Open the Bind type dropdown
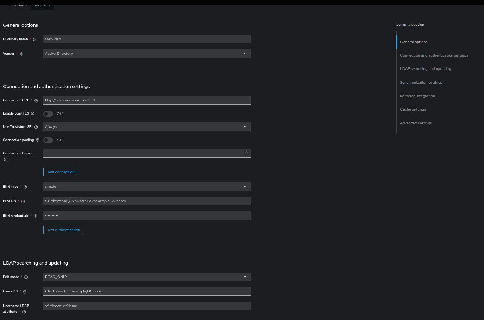This screenshot has width=484, height=320. click(245, 186)
